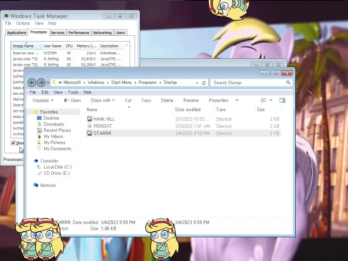This screenshot has width=348, height=261.
Task: Click Delete in the command bar
Action: 167,100
